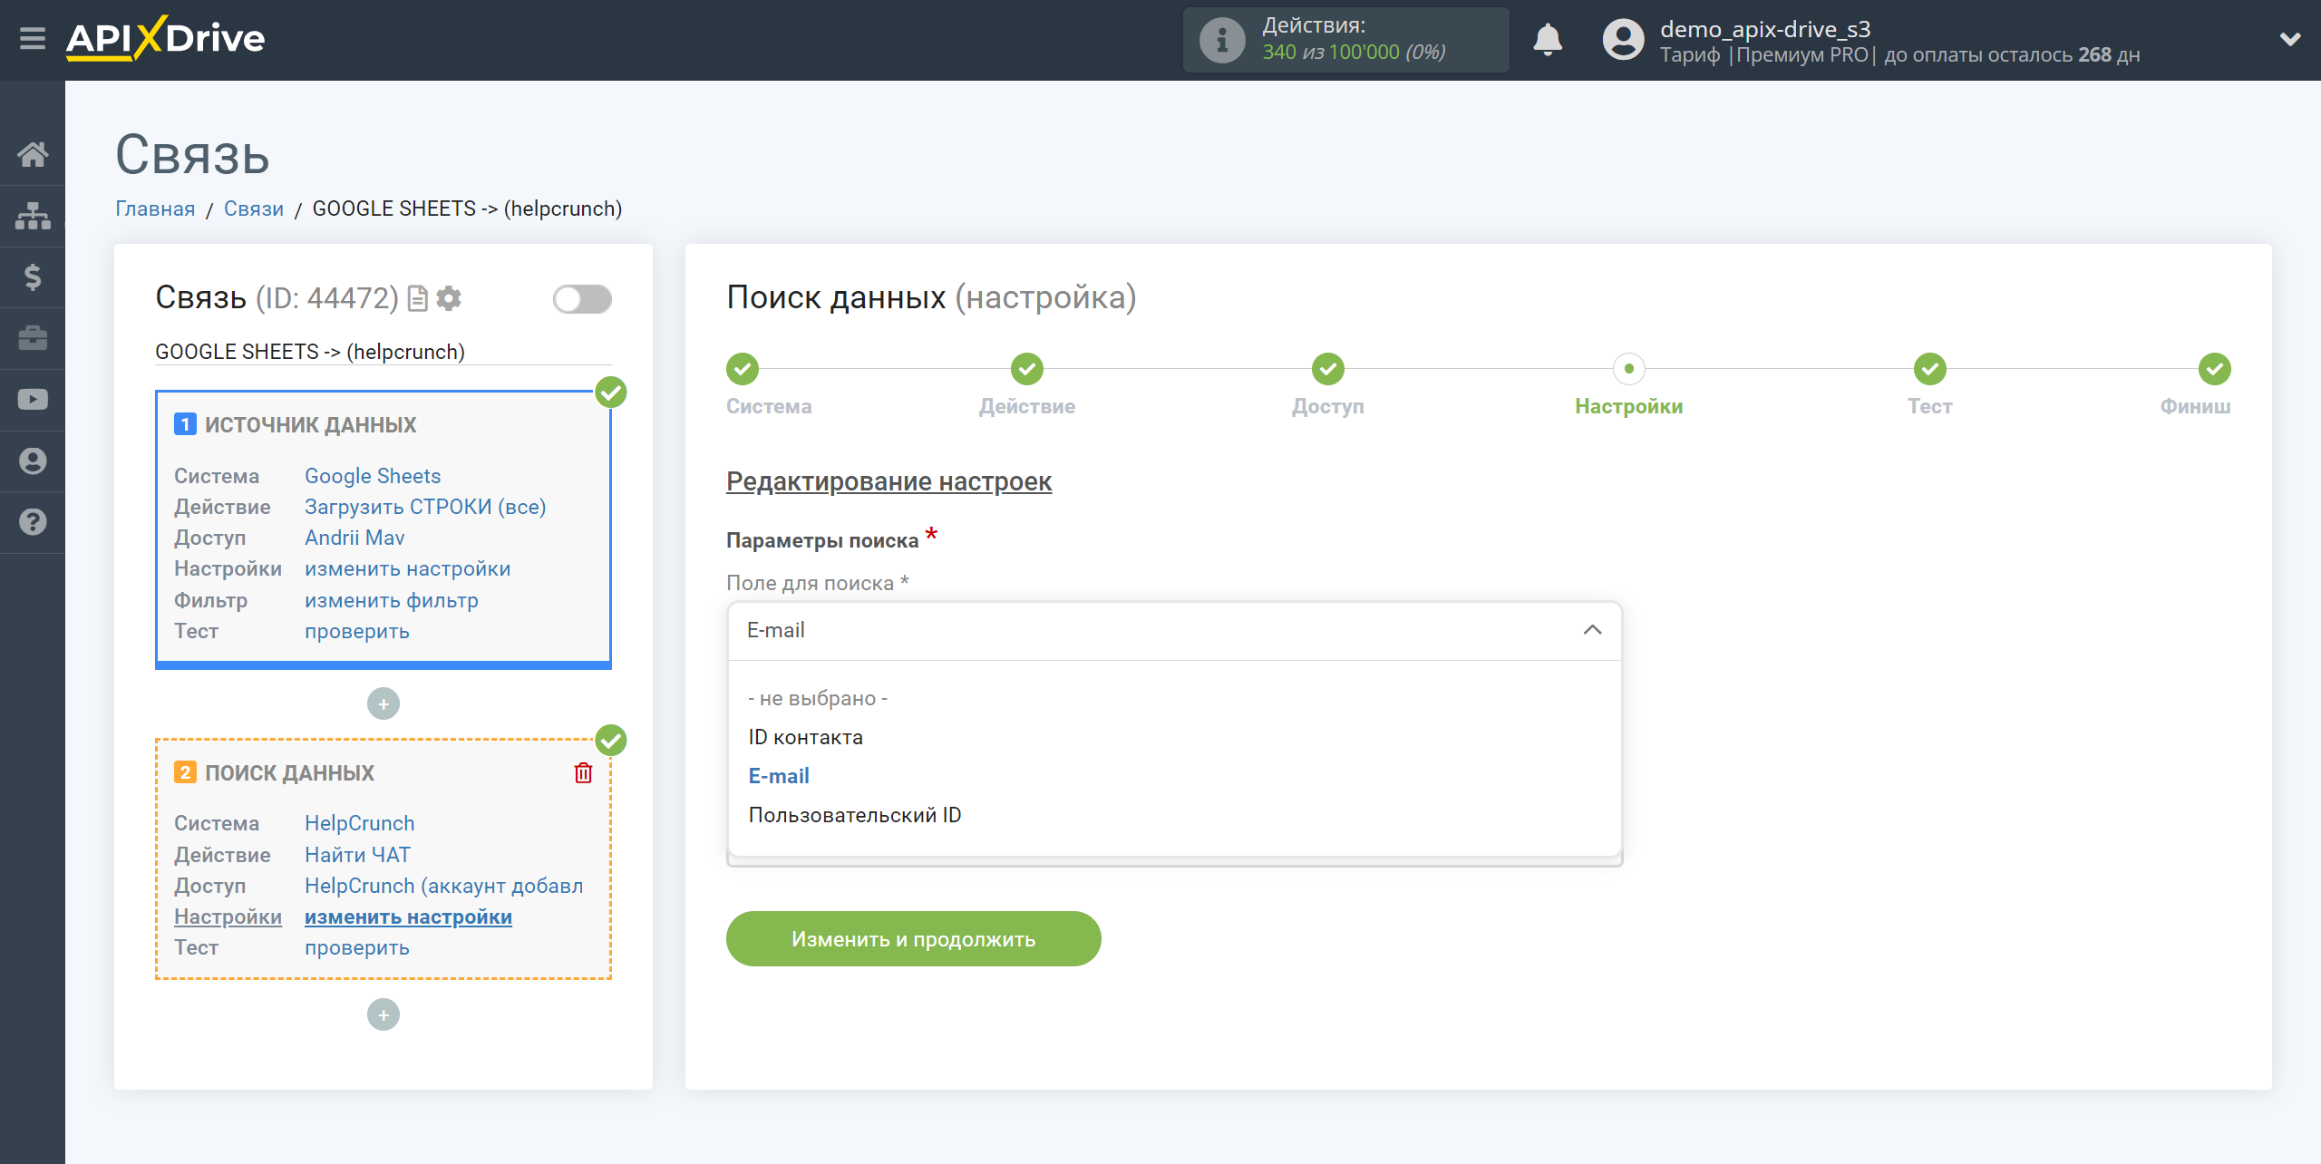Open connection settings gear icon

(x=449, y=298)
